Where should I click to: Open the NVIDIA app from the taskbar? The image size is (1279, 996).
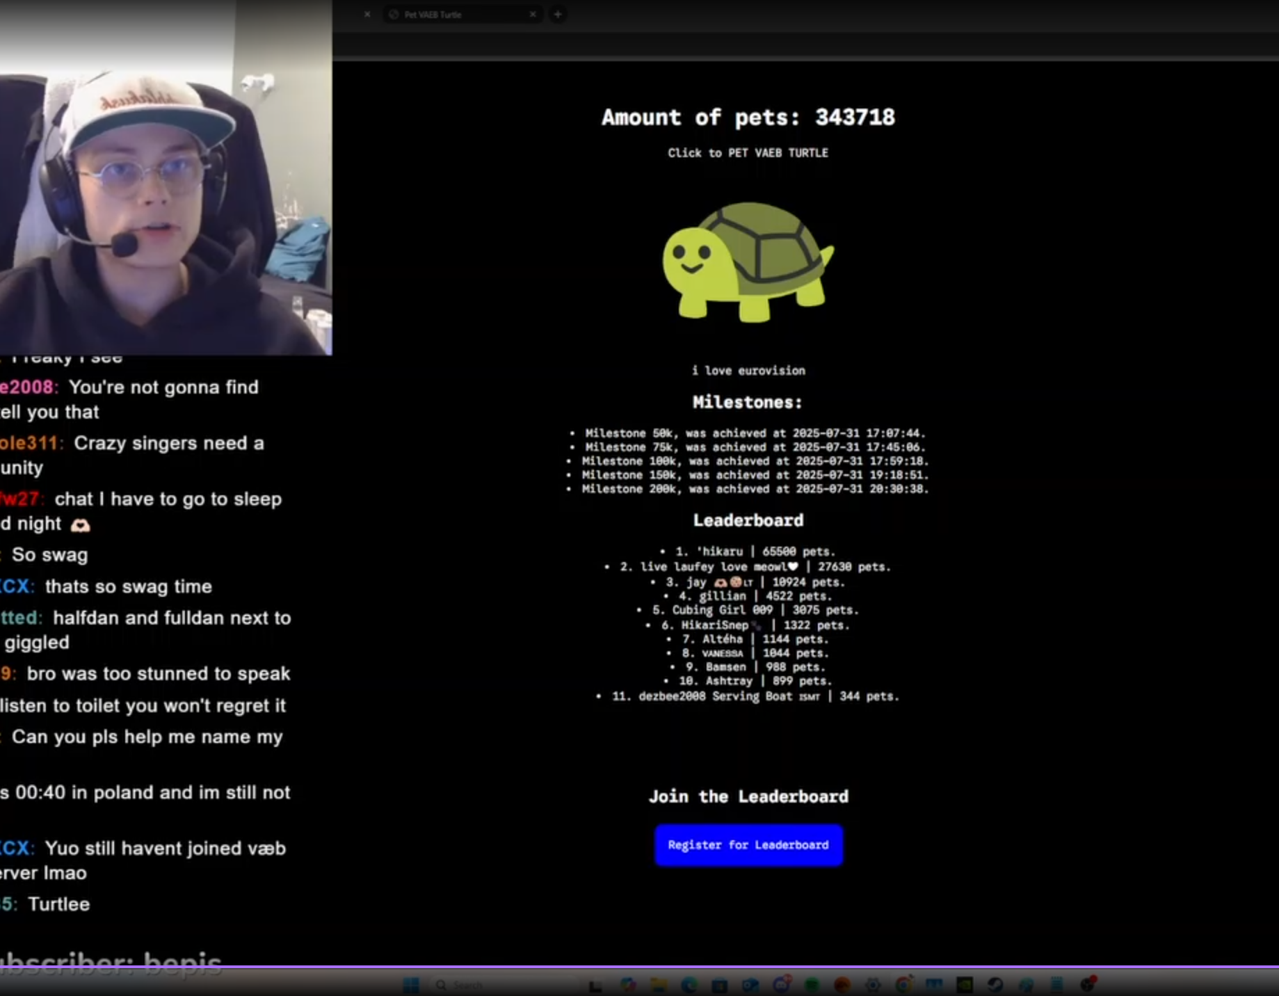pos(965,985)
